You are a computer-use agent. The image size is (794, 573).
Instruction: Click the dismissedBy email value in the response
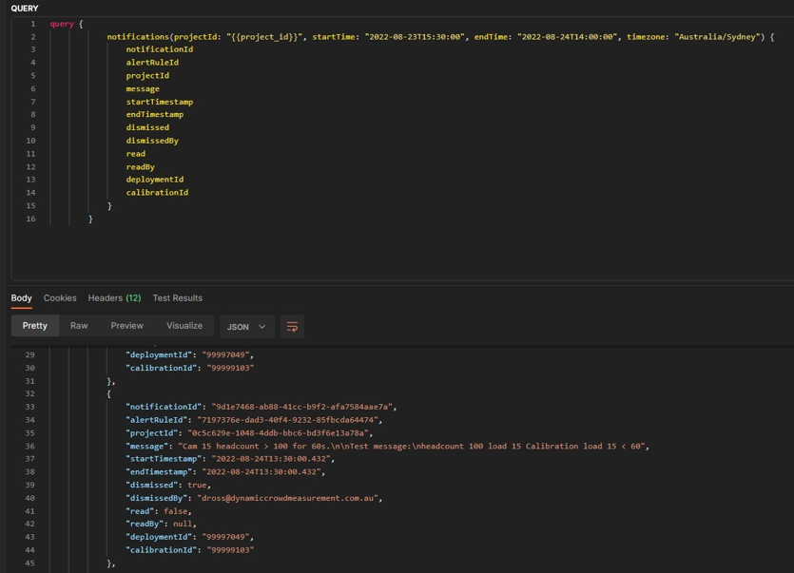click(x=288, y=498)
